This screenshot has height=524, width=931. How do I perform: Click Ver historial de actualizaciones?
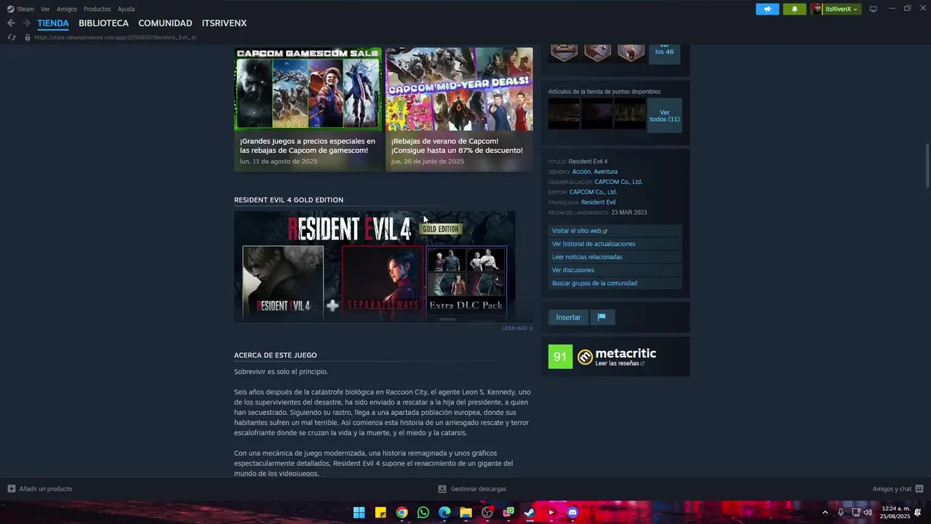point(615,244)
